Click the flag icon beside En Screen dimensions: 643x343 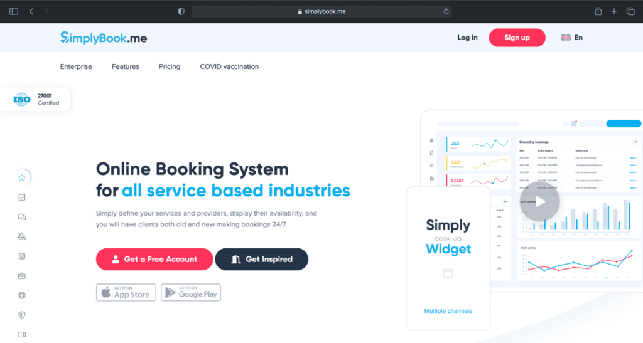coord(566,38)
